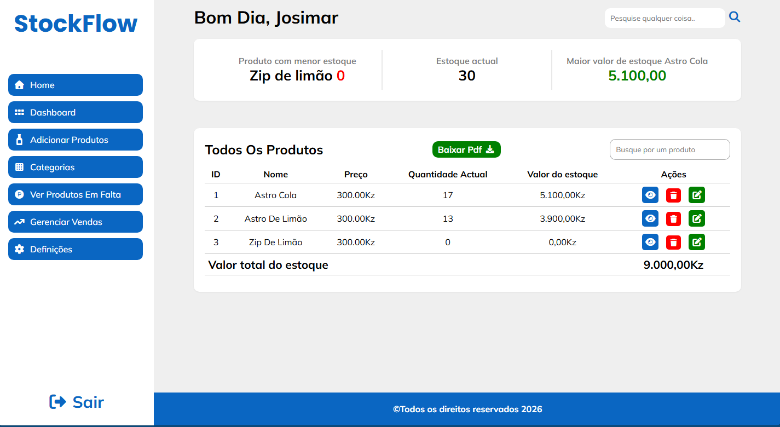Viewport: 780px width, 427px height.
Task: Edit Astro De Limão with the green pencil icon
Action: click(696, 218)
